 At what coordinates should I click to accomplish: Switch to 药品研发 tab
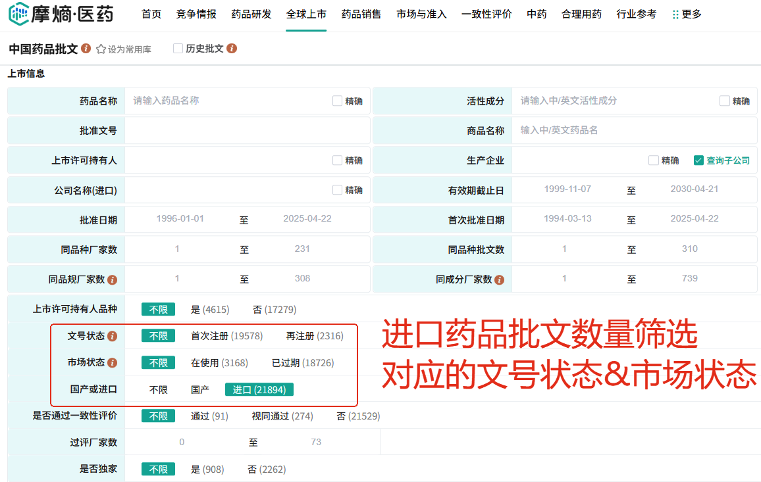click(x=251, y=14)
